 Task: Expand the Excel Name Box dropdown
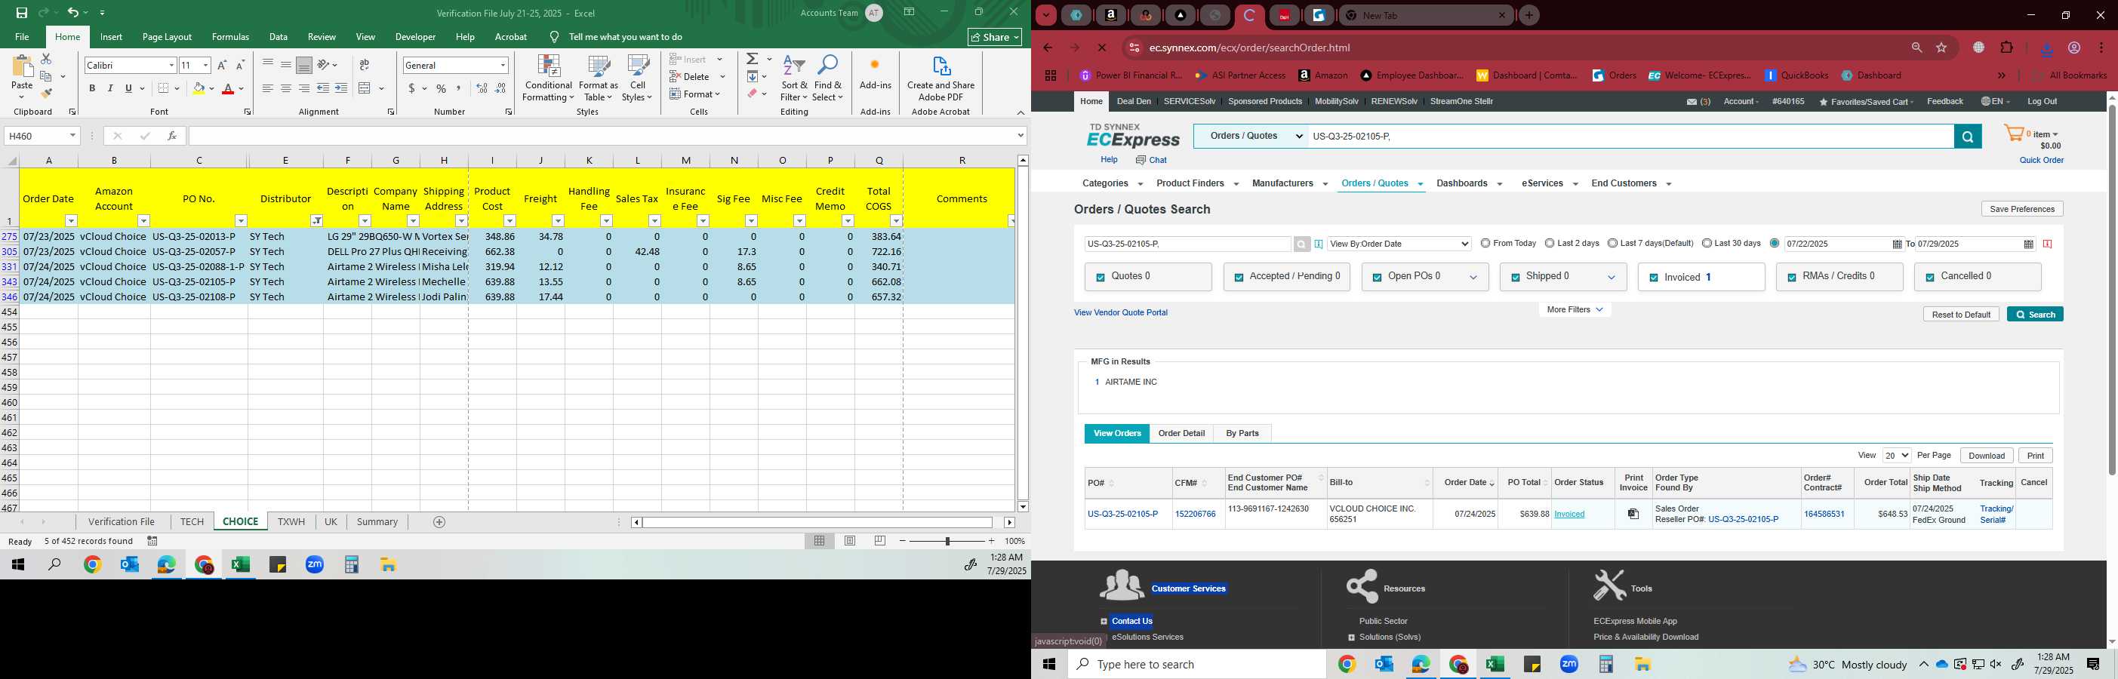[x=72, y=136]
